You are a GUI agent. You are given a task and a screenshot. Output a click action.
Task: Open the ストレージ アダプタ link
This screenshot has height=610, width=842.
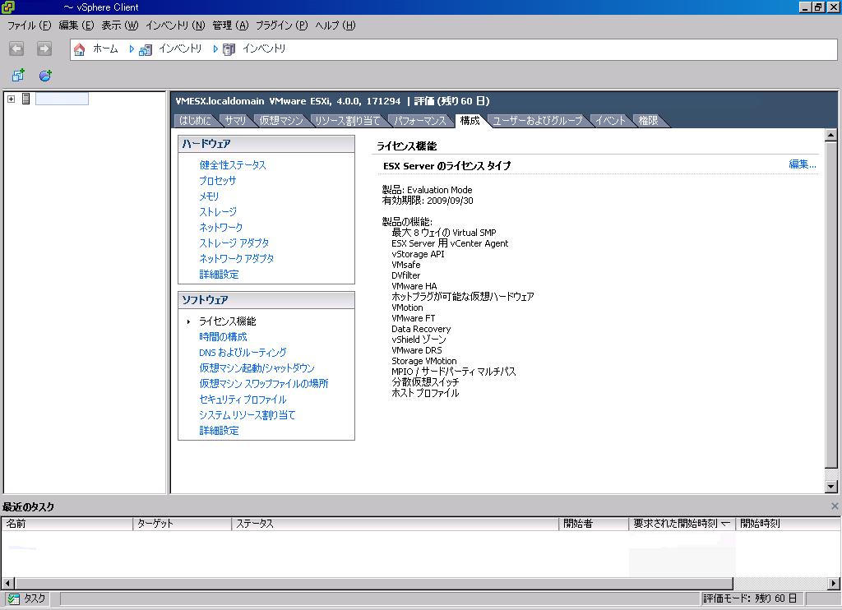(234, 243)
